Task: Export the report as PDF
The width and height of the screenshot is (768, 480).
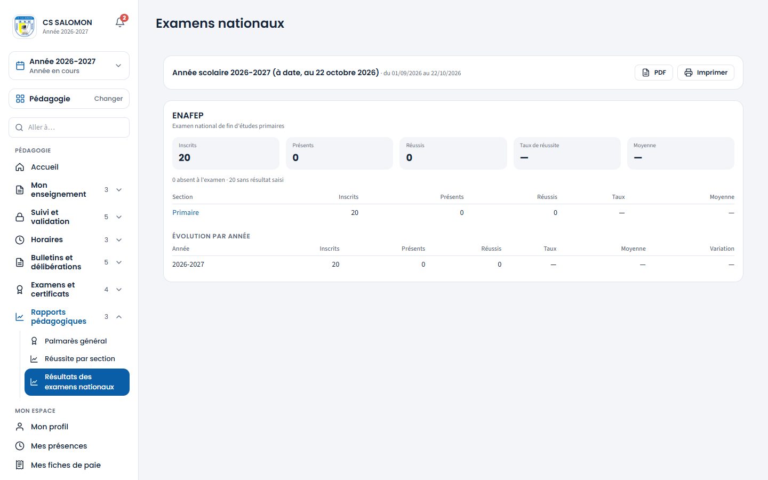Action: tap(654, 73)
